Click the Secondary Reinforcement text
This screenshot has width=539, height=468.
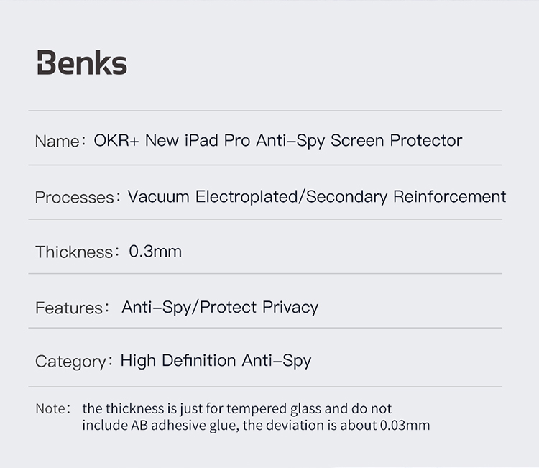coord(406,197)
